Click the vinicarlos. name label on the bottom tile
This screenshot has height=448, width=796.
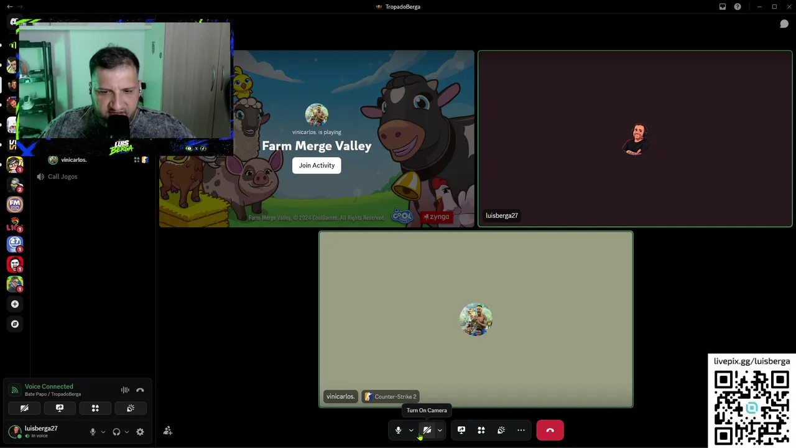341,396
